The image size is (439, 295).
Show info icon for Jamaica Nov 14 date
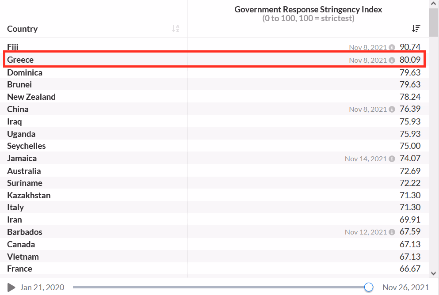coord(392,159)
